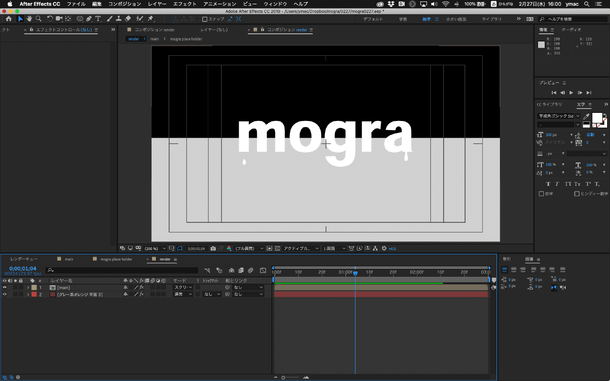Select right align text in Paragraph panel
This screenshot has width=610, height=381.
tap(523, 270)
